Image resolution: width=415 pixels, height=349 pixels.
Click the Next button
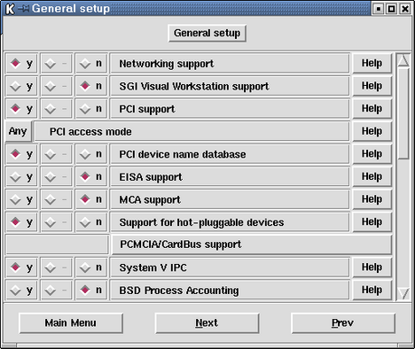point(207,323)
